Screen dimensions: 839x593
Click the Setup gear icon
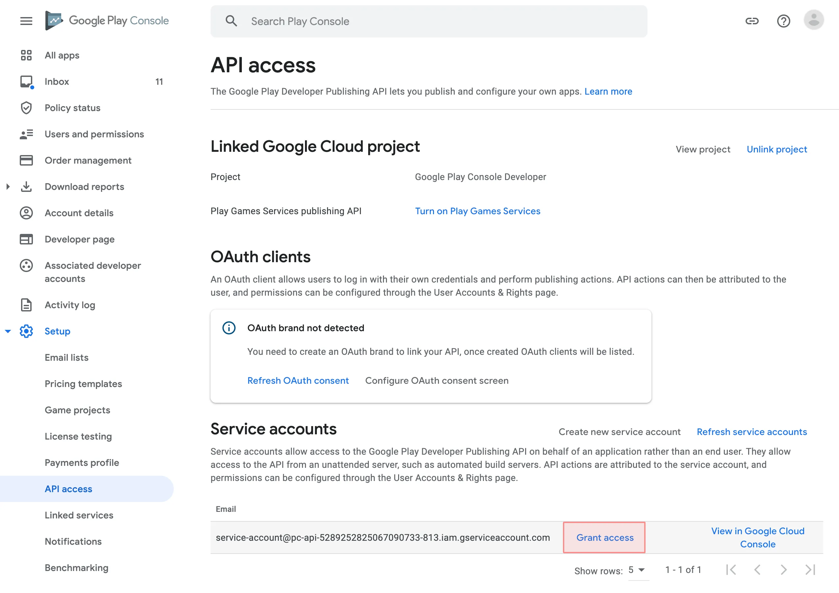(26, 331)
